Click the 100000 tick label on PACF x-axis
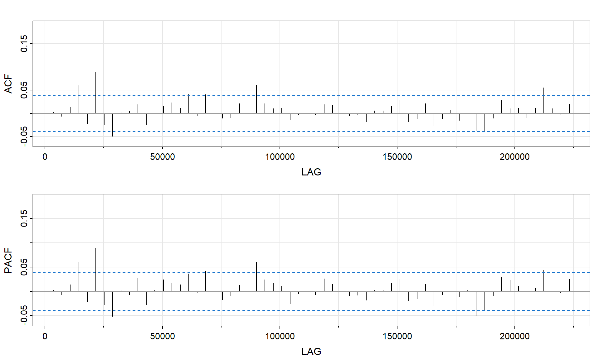 [x=280, y=336]
